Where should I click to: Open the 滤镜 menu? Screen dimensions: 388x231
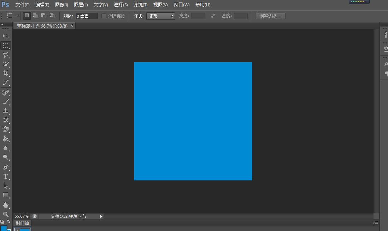[140, 5]
